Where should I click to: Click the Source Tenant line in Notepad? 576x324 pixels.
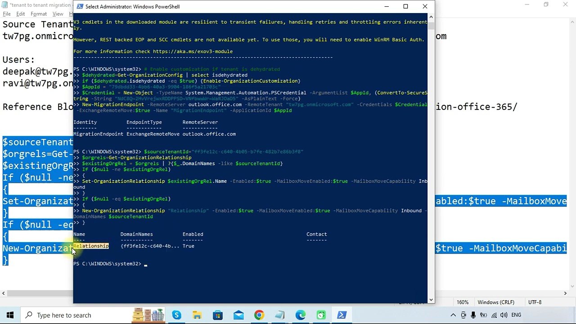38,24
